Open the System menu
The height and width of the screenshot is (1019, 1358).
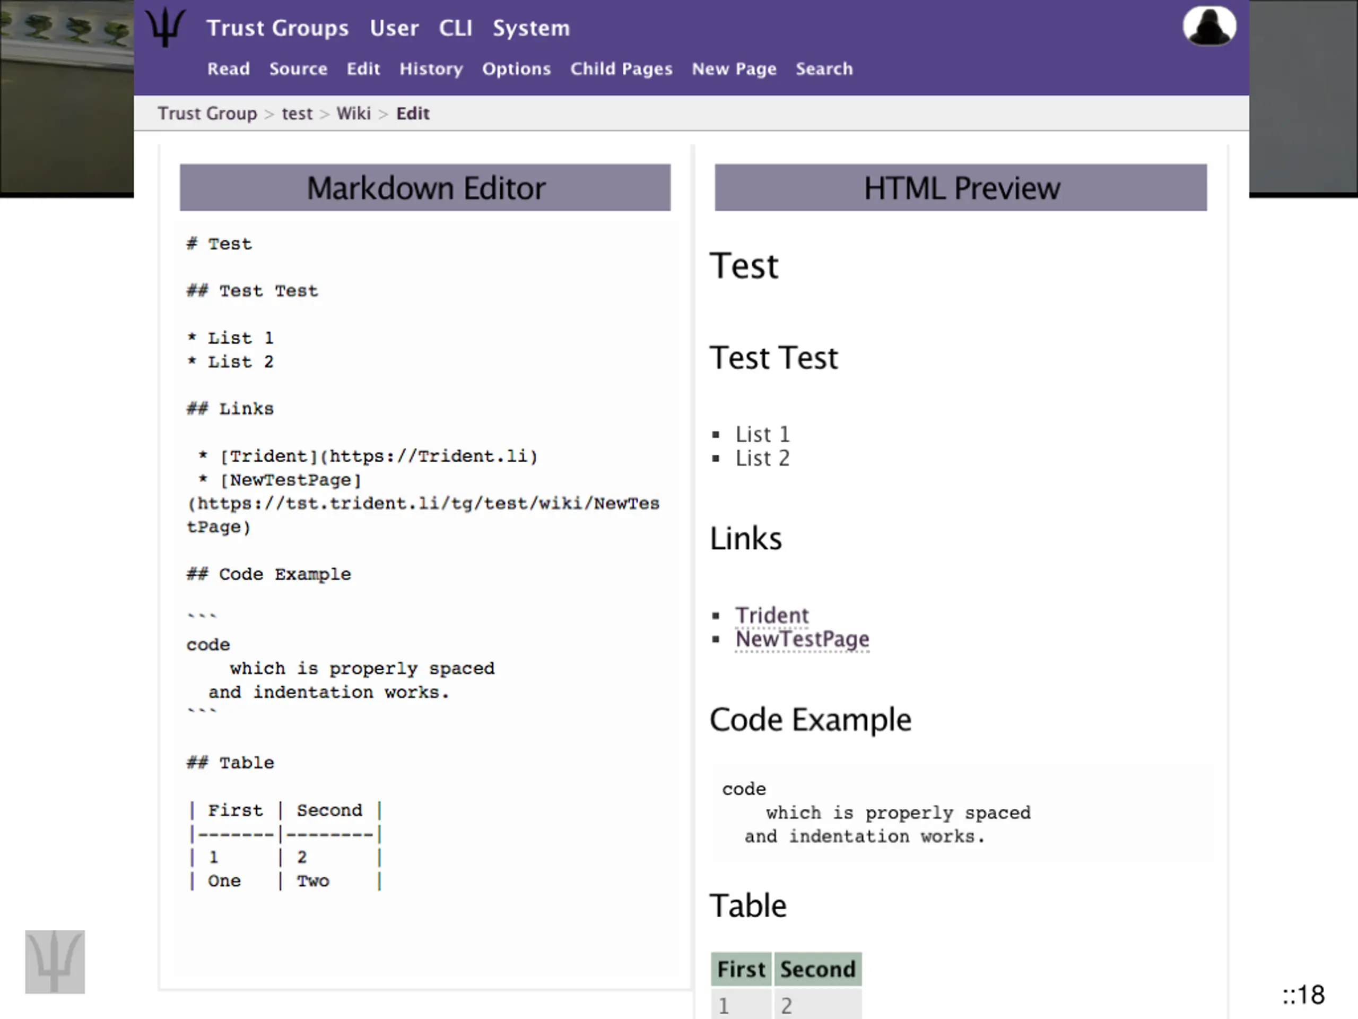[x=531, y=28]
